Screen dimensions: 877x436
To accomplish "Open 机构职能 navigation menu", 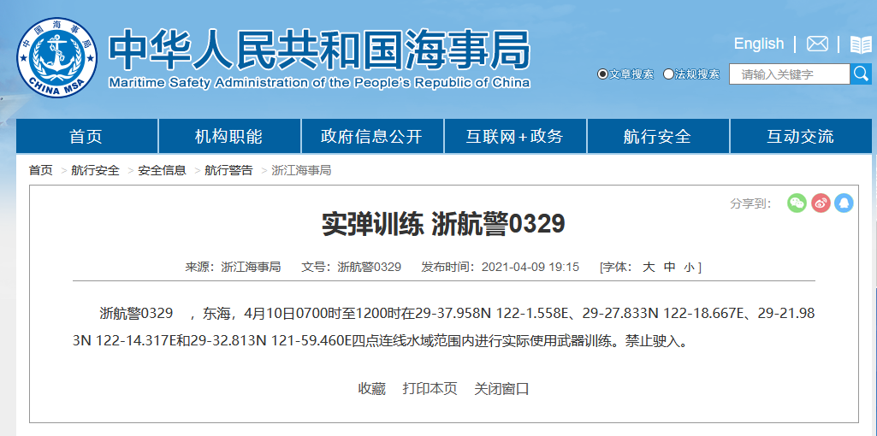I will click(228, 137).
